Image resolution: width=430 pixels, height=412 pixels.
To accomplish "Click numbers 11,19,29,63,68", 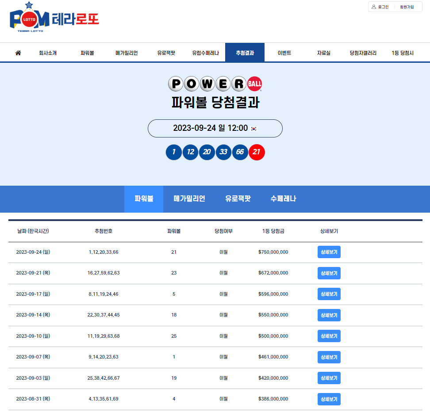I will click(x=104, y=336).
